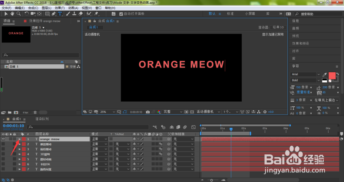Select the Clone Stamp tool
The height and width of the screenshot is (182, 344).
(74, 14)
